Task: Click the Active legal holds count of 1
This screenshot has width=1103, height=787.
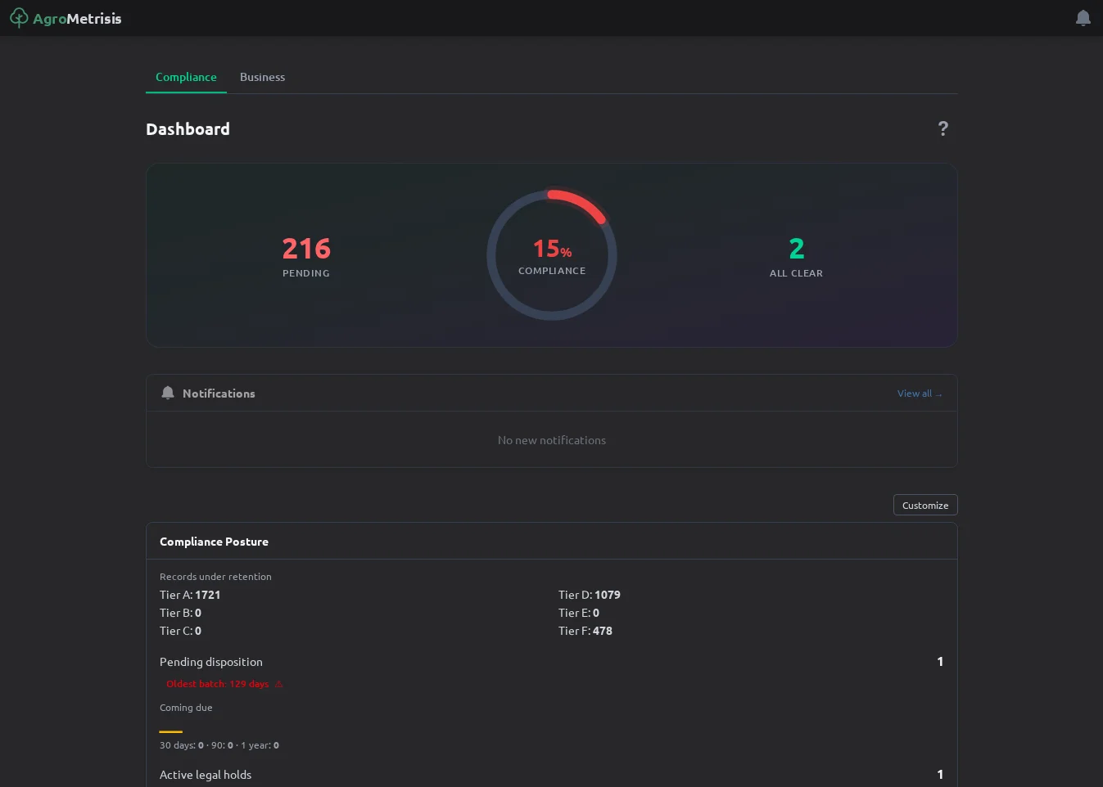Action: pos(940,775)
